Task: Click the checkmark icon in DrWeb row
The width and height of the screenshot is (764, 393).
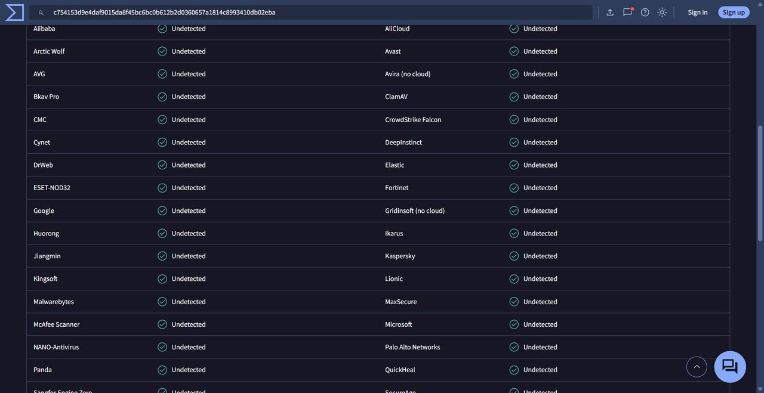Action: [x=162, y=165]
